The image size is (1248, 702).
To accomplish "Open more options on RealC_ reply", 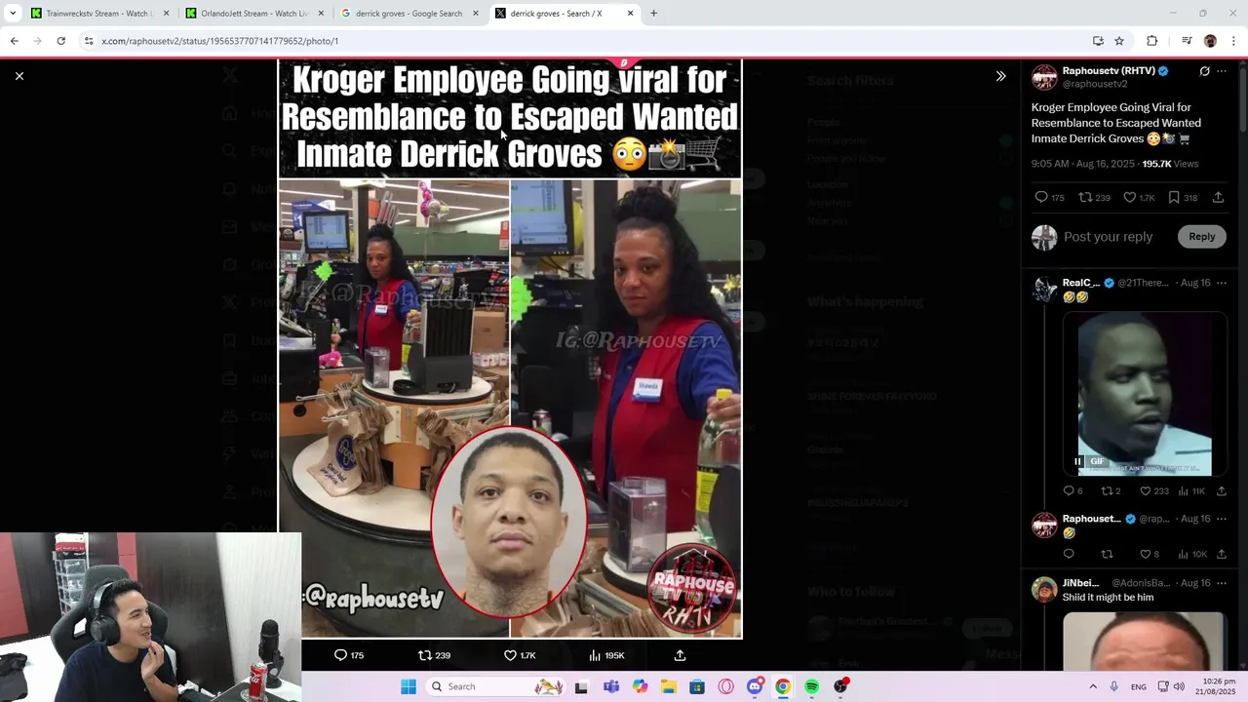I will coord(1222,283).
